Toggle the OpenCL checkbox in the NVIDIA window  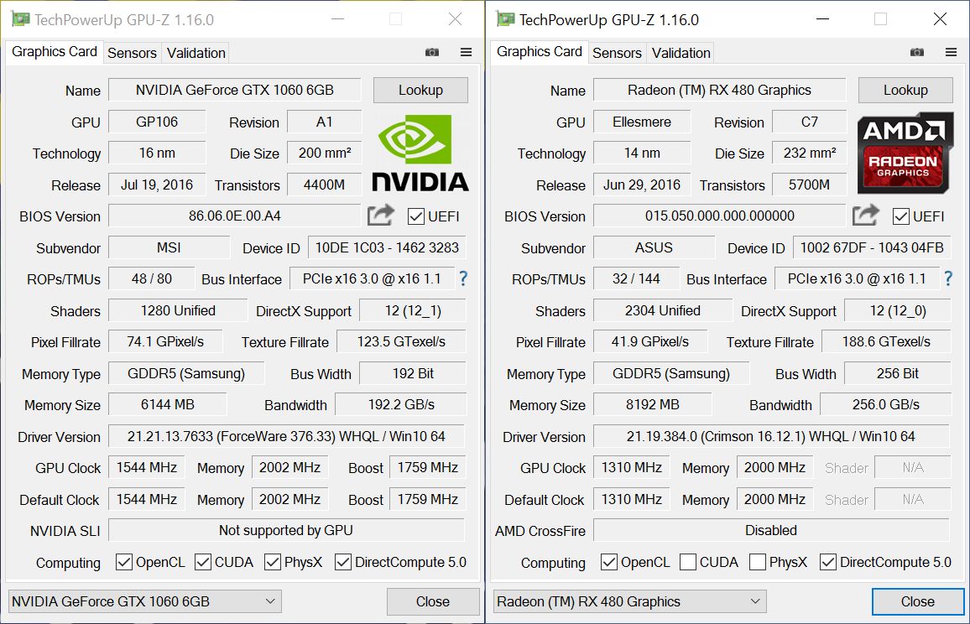[123, 562]
